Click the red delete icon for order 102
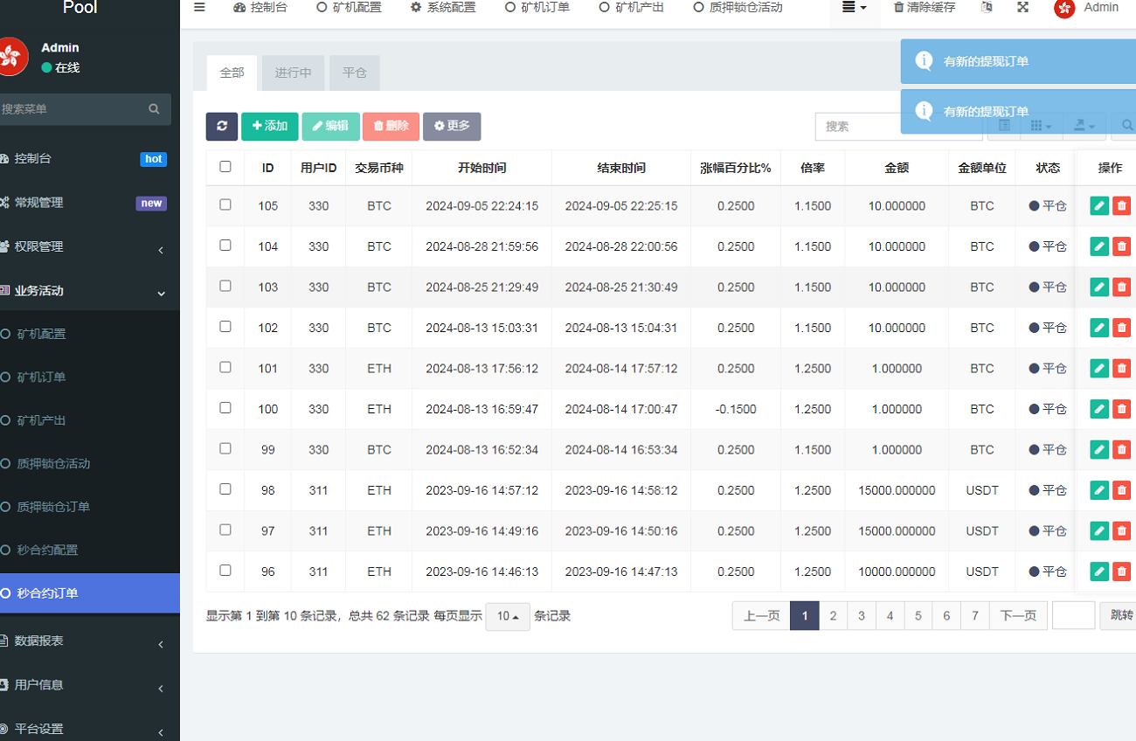This screenshot has height=741, width=1136. [x=1122, y=328]
